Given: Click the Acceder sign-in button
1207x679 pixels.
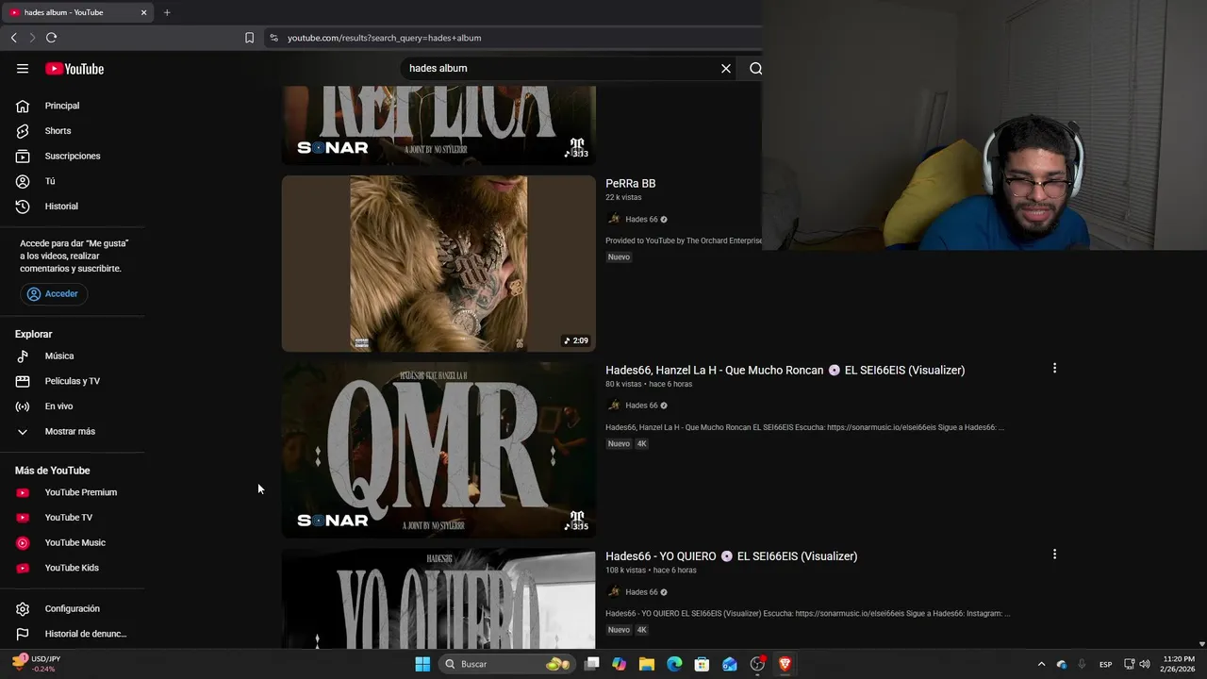Looking at the screenshot, I should [x=54, y=294].
